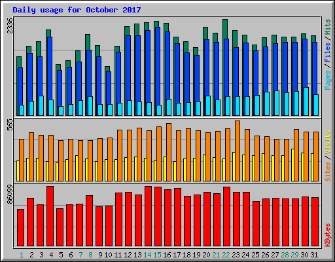This screenshot has height=262, width=335.
Task: Click day label 5 on the x-axis
Action: click(61, 255)
